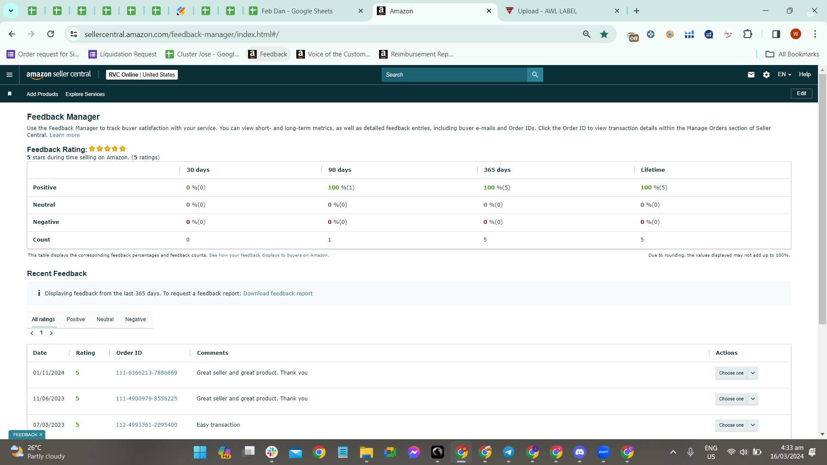The width and height of the screenshot is (827, 465).
Task: Open order ID 111-6366213-7886669
Action: pos(146,373)
